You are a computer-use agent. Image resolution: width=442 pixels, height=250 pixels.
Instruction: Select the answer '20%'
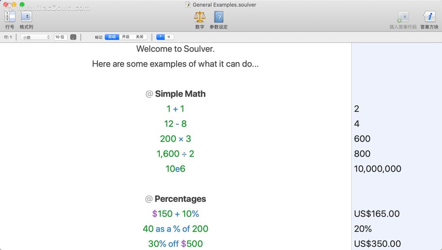(x=363, y=228)
